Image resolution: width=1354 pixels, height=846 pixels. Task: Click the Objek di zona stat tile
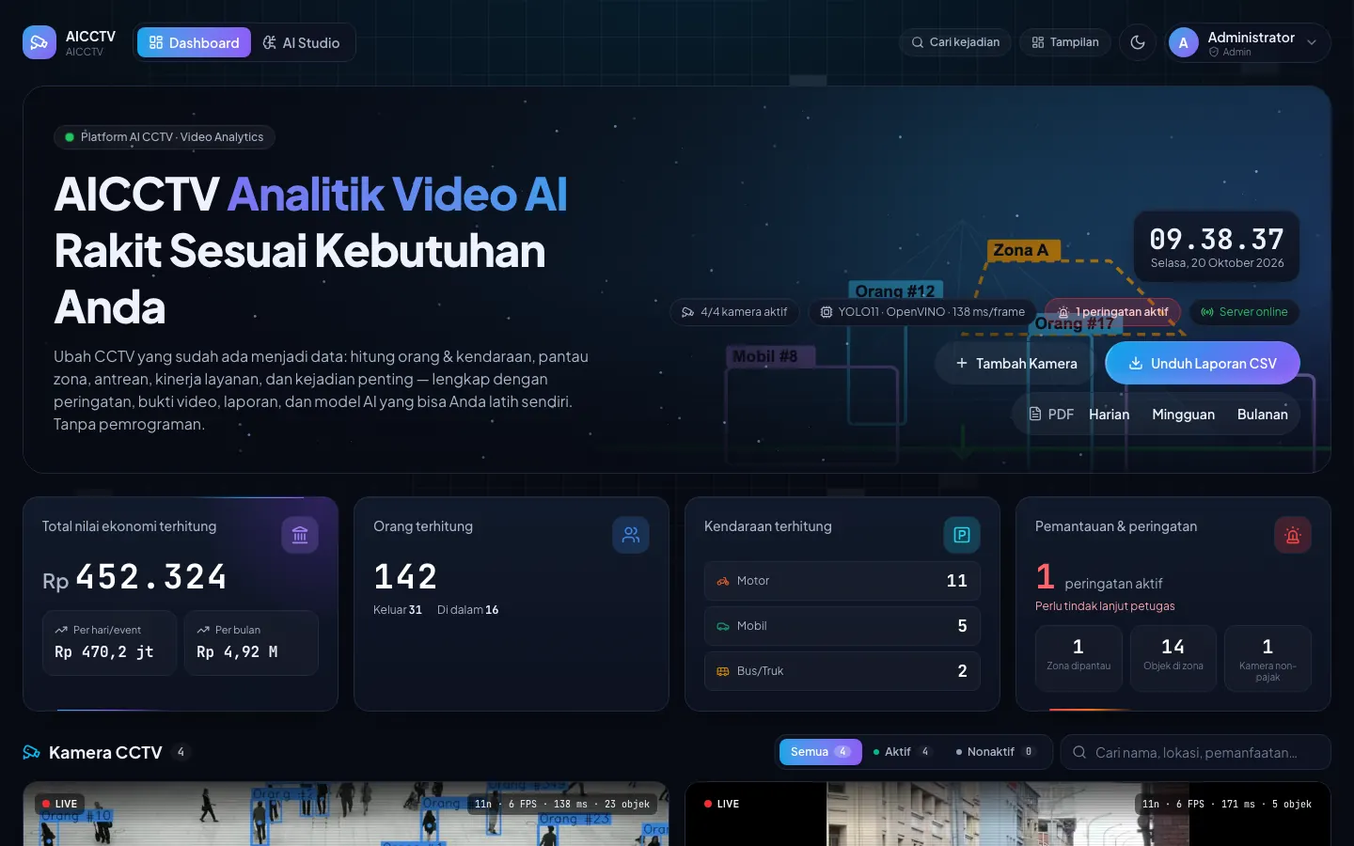click(x=1173, y=658)
